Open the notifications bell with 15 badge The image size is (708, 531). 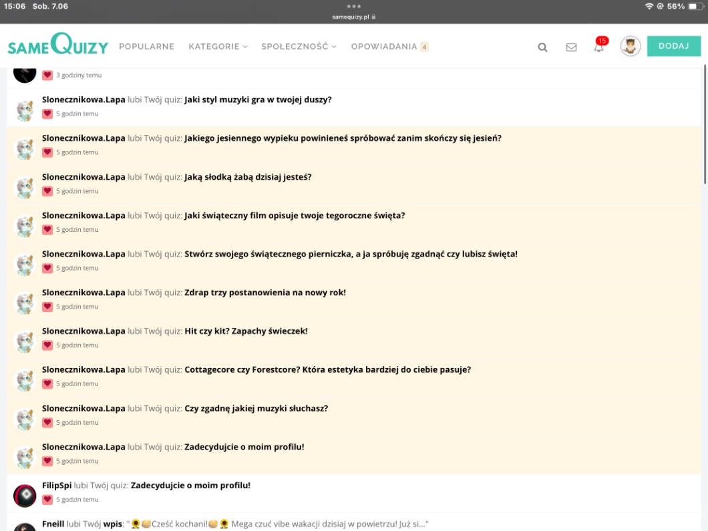[x=599, y=46]
